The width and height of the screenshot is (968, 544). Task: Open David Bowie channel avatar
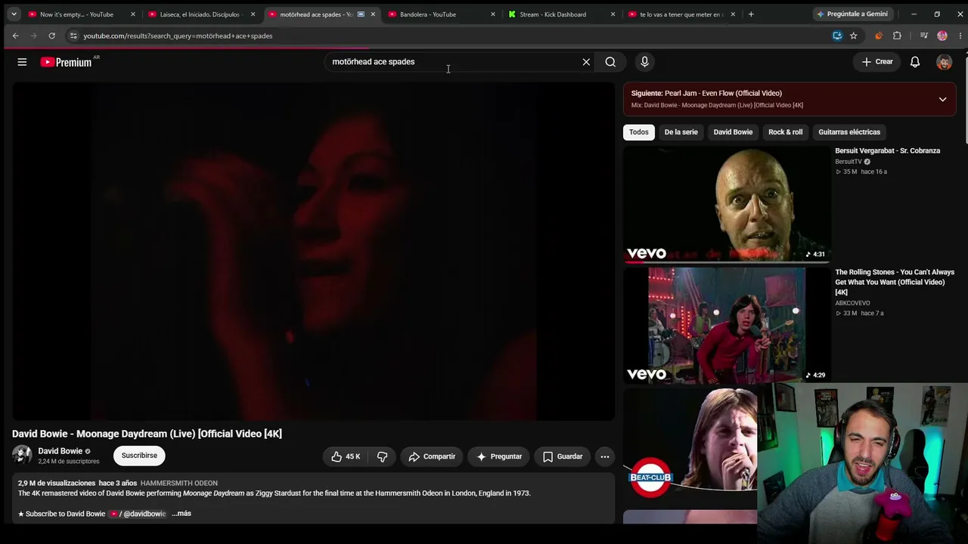[22, 455]
